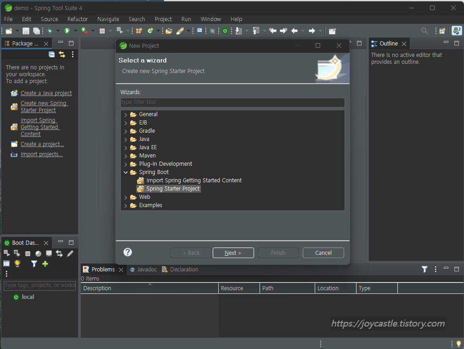
Task: Click the Next button in wizard
Action: [233, 253]
